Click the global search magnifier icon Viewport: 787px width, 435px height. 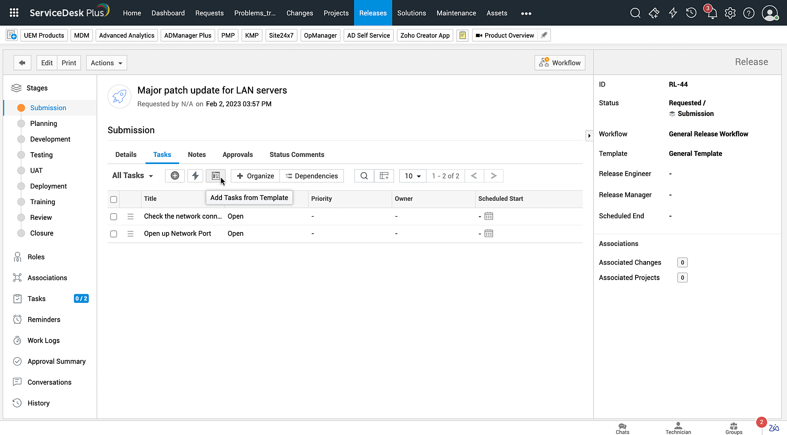click(x=635, y=13)
